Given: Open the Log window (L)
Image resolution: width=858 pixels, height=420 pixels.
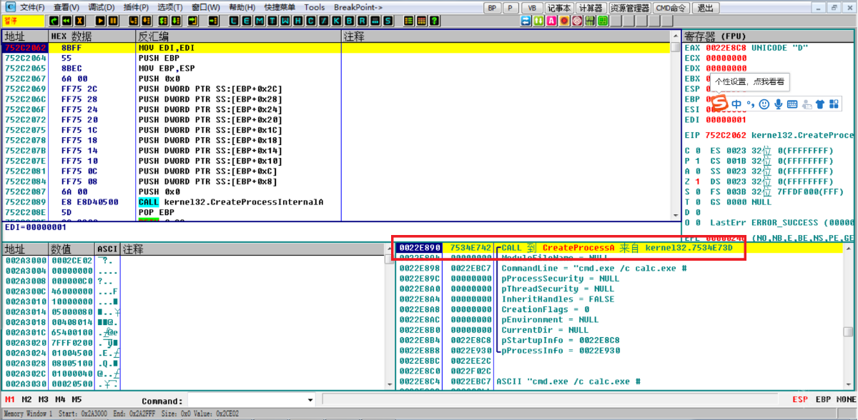Looking at the screenshot, I should (234, 21).
